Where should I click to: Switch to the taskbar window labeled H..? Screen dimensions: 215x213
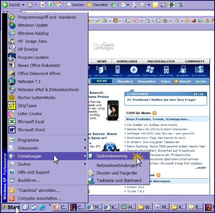coord(128,207)
